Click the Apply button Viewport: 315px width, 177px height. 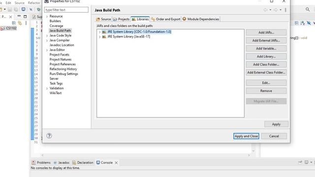[276, 124]
